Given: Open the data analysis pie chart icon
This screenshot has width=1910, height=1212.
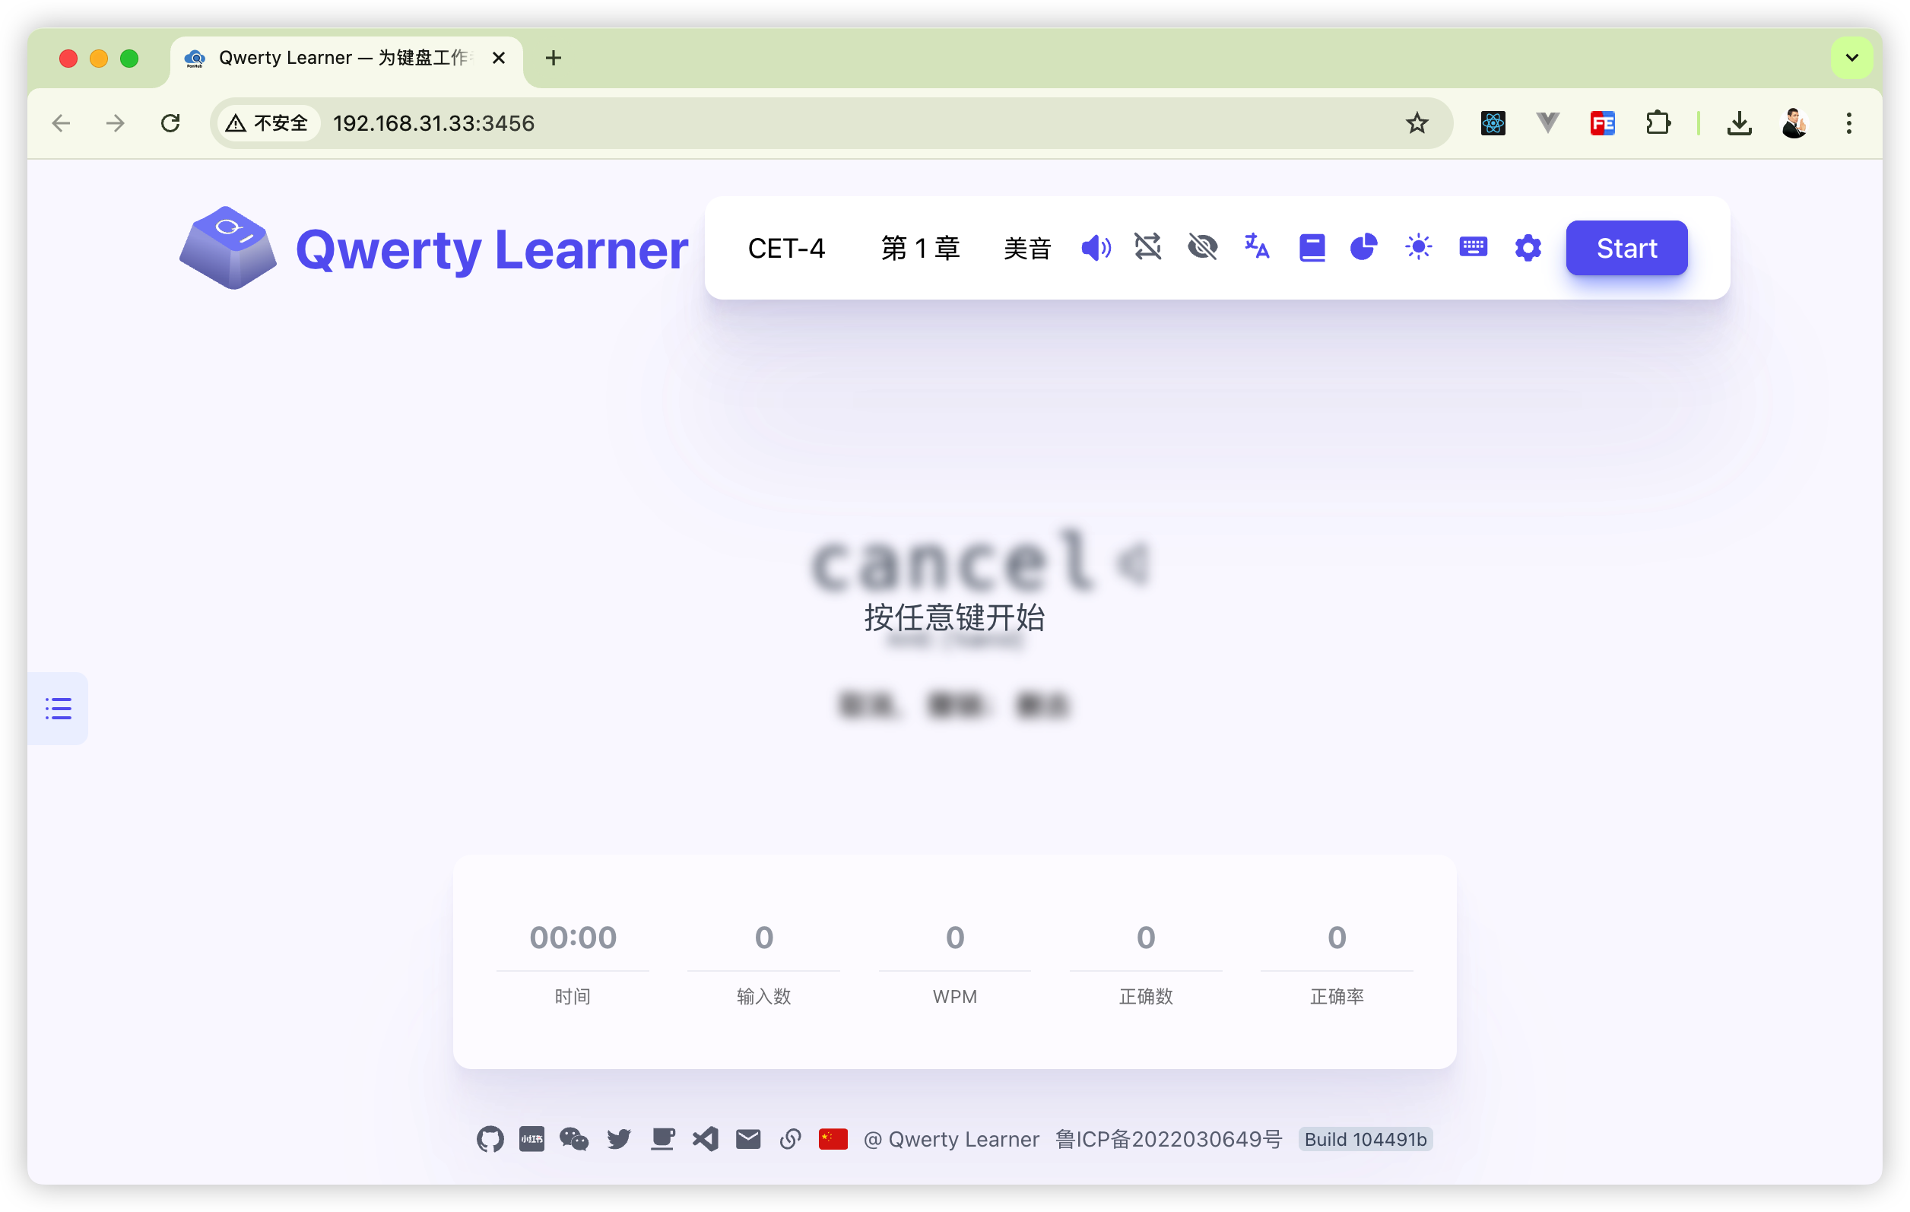Looking at the screenshot, I should [1363, 247].
